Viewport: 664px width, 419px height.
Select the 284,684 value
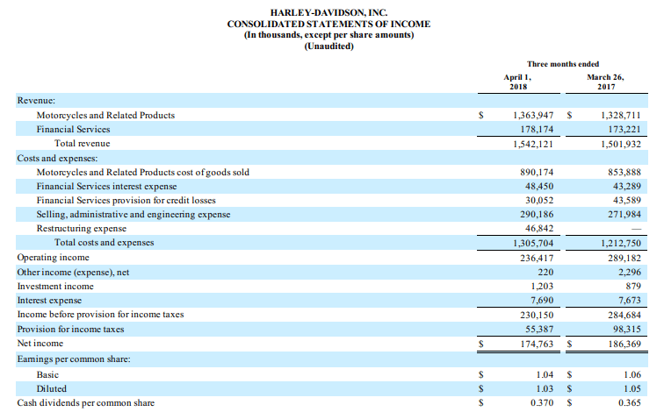[624, 315]
